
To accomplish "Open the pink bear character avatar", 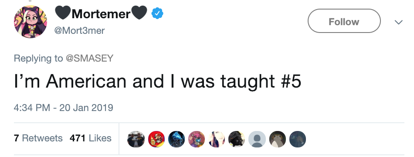I will point(197,139).
